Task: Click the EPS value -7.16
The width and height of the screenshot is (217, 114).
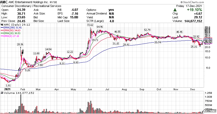Action: (74, 14)
